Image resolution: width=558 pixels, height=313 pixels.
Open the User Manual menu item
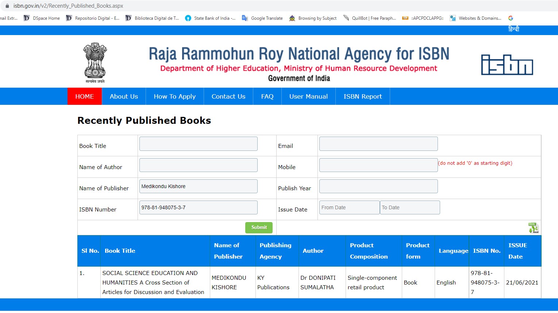click(x=308, y=96)
